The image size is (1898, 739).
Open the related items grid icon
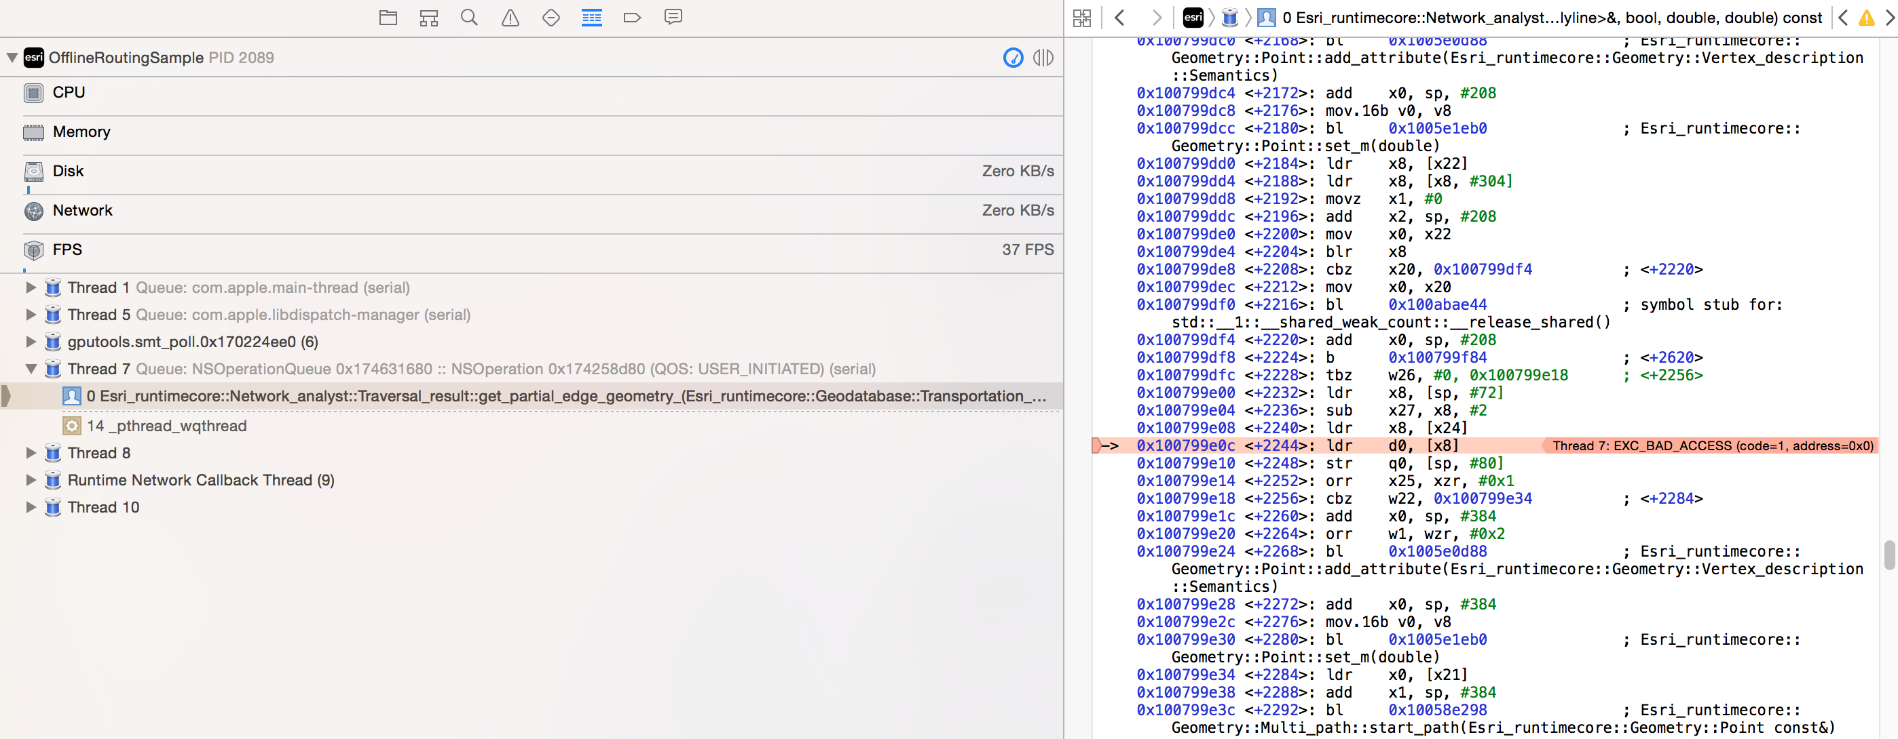1081,18
